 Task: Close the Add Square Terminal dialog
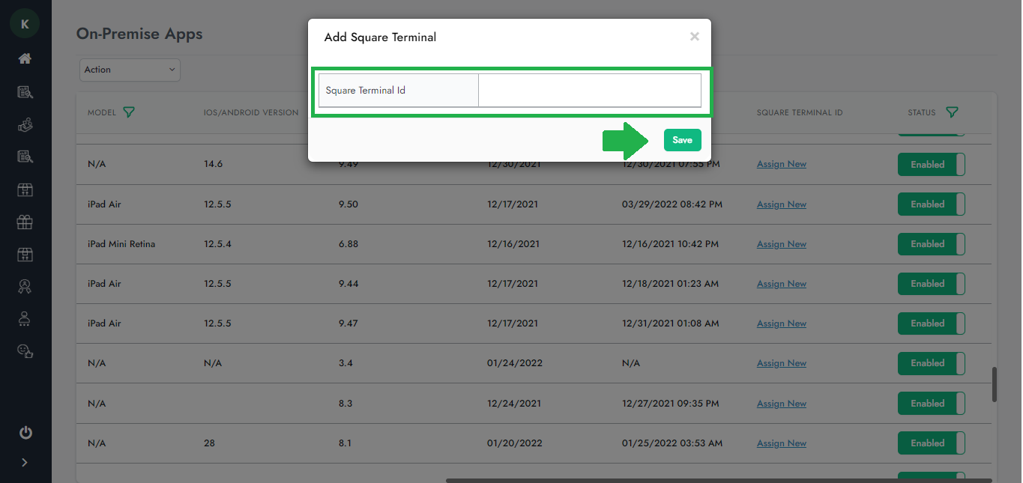coord(694,37)
